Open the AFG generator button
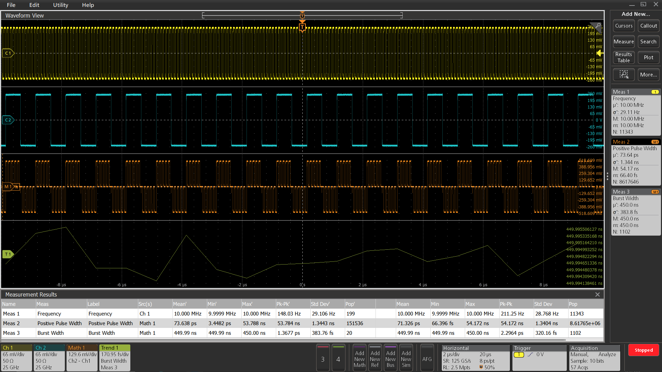 427,358
